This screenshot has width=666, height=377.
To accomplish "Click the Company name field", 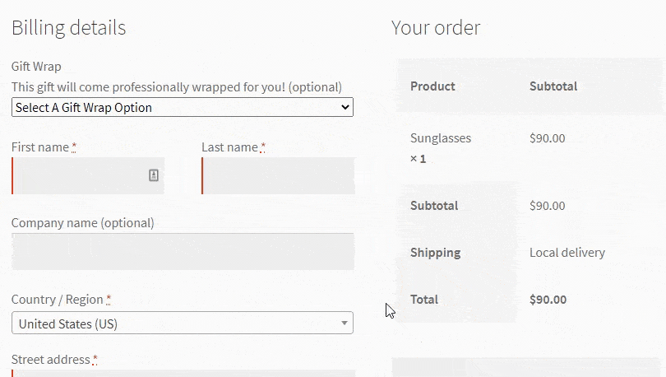I will (183, 251).
